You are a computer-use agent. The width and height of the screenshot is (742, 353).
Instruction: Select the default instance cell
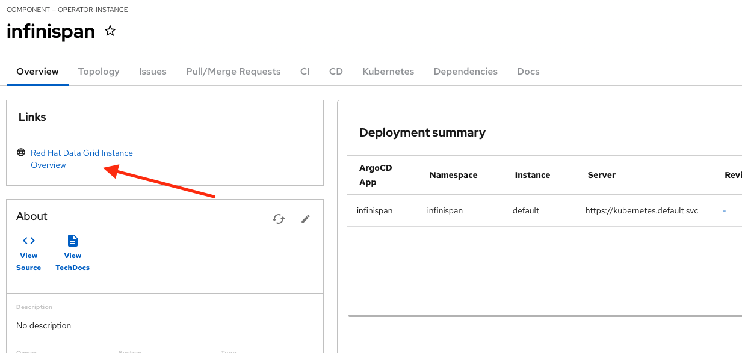click(x=526, y=211)
